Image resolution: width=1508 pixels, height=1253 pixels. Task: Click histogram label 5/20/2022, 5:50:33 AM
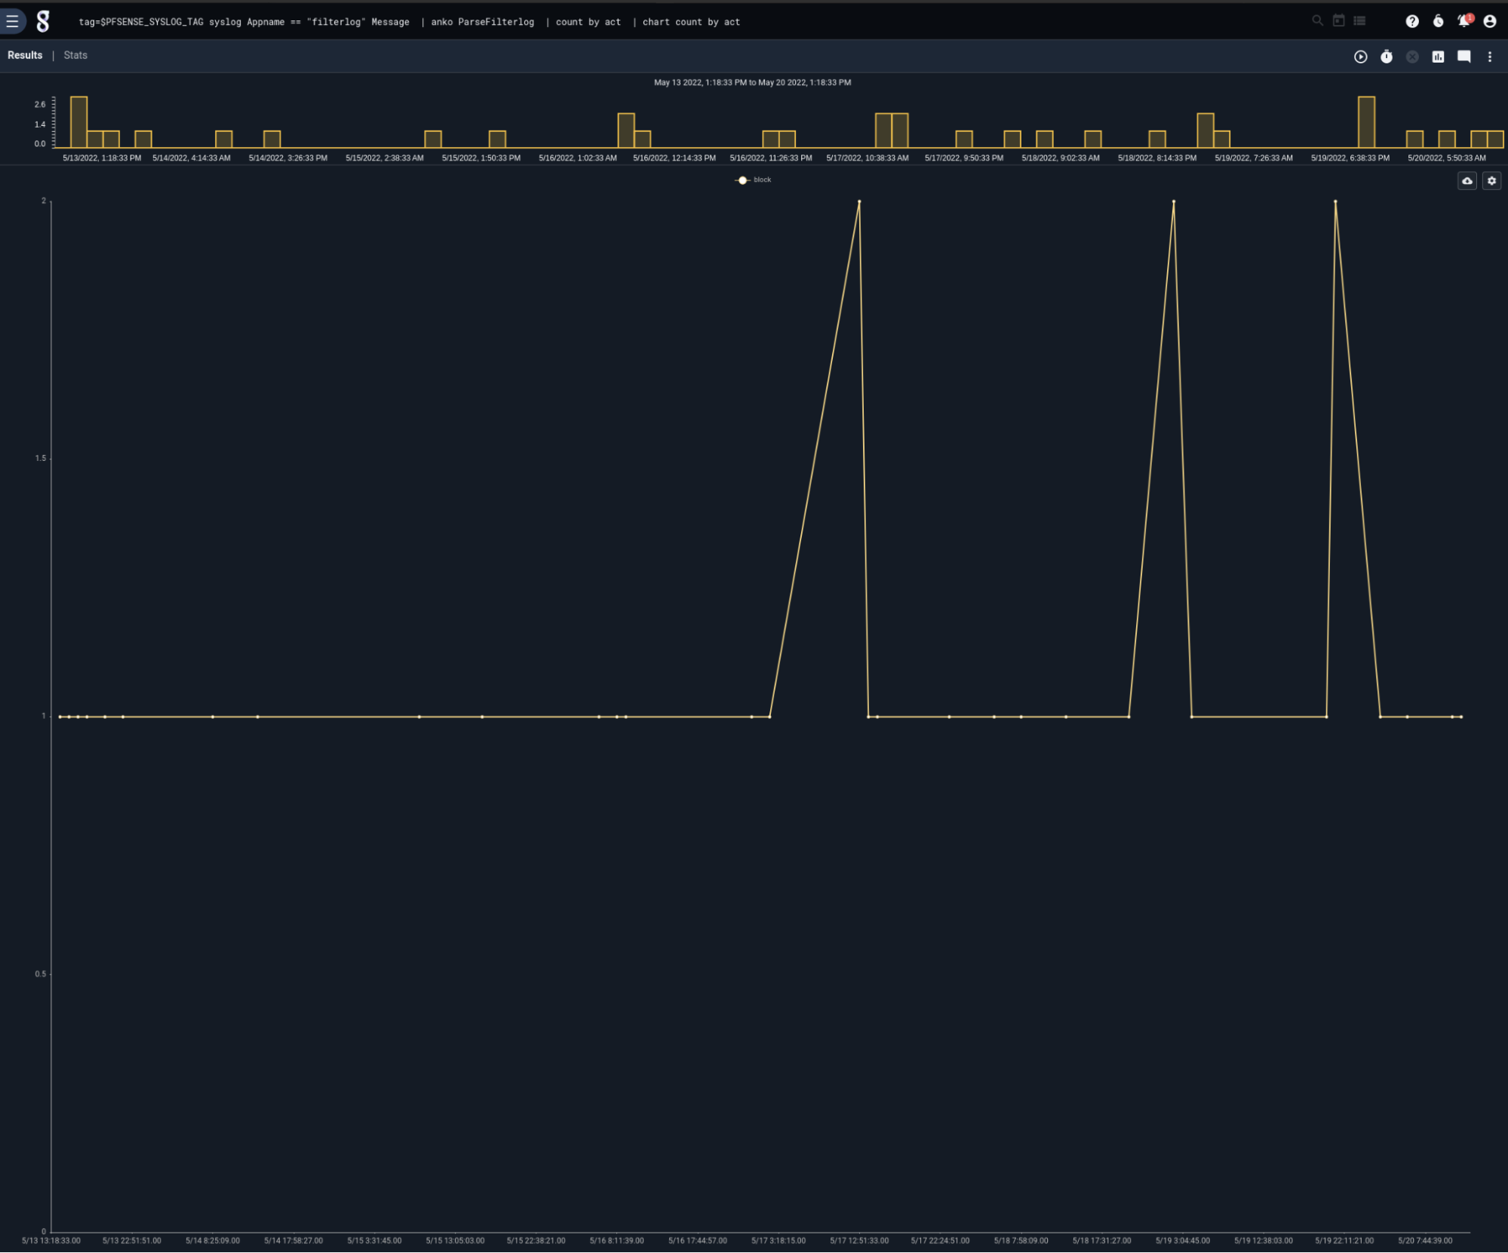pyautogui.click(x=1447, y=158)
